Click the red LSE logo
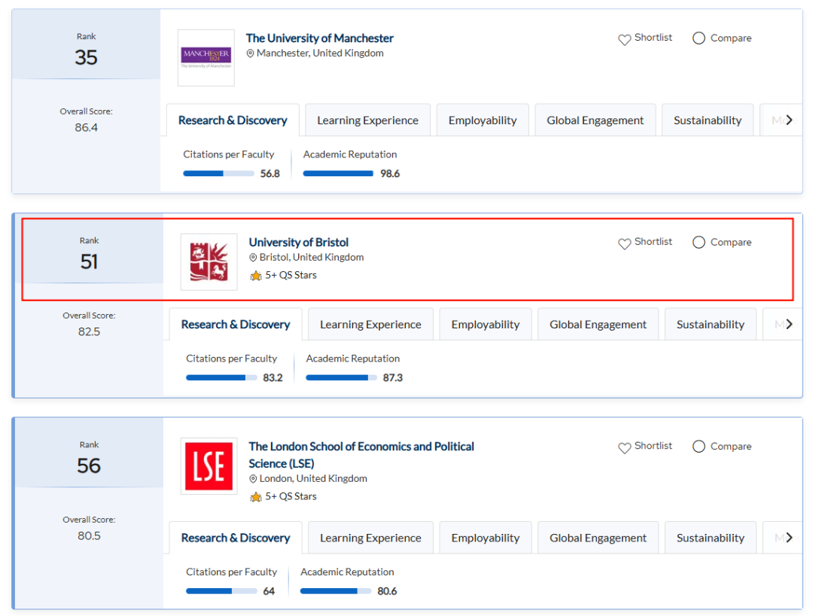 pyautogui.click(x=209, y=466)
